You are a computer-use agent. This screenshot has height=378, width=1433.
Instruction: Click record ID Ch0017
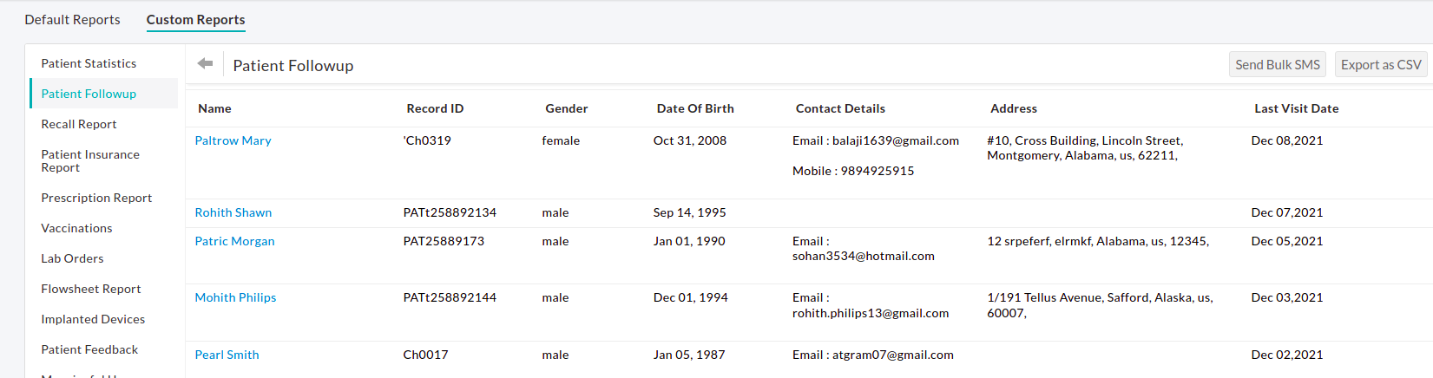(425, 355)
